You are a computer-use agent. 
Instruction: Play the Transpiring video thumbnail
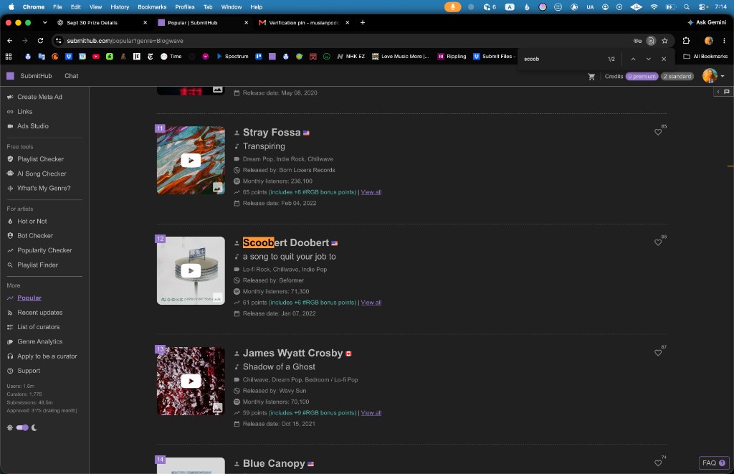tap(191, 160)
